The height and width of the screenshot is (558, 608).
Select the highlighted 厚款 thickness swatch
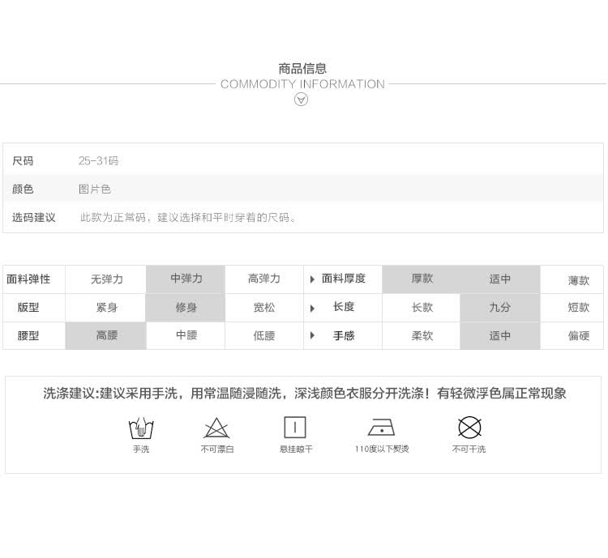click(x=422, y=279)
